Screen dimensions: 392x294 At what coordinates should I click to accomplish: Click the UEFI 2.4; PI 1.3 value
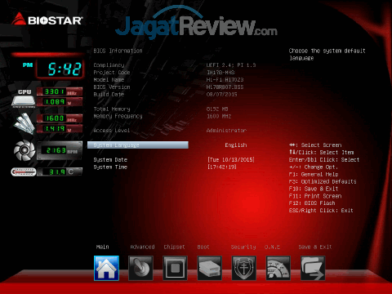pos(231,65)
